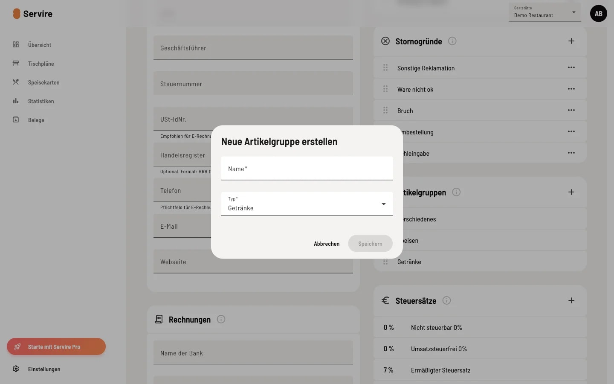This screenshot has height=384, width=614.
Task: Select the Ware nicht ok reason
Action: click(x=480, y=89)
